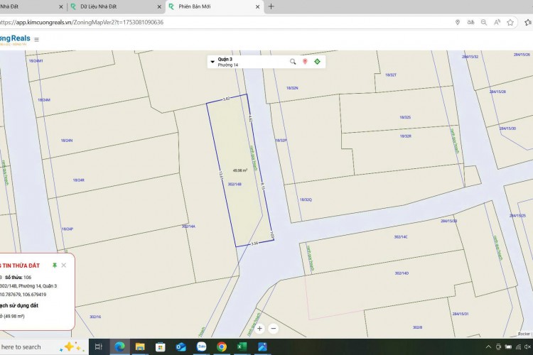The height and width of the screenshot is (355, 533).
Task: Pin the land parcel info panel
Action: (55, 265)
